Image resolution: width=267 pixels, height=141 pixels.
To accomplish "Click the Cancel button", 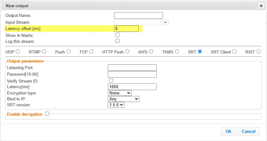I will (x=249, y=131).
